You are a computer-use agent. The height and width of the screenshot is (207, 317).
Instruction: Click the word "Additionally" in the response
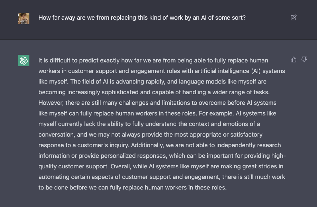pyautogui.click(x=147, y=145)
